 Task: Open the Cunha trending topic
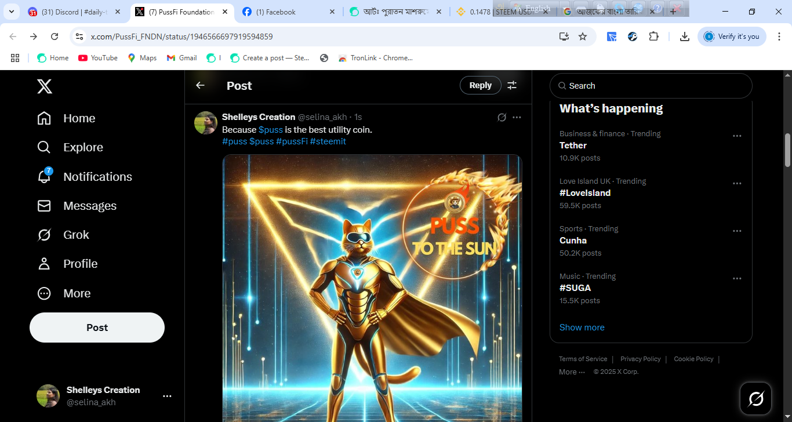[x=573, y=241]
